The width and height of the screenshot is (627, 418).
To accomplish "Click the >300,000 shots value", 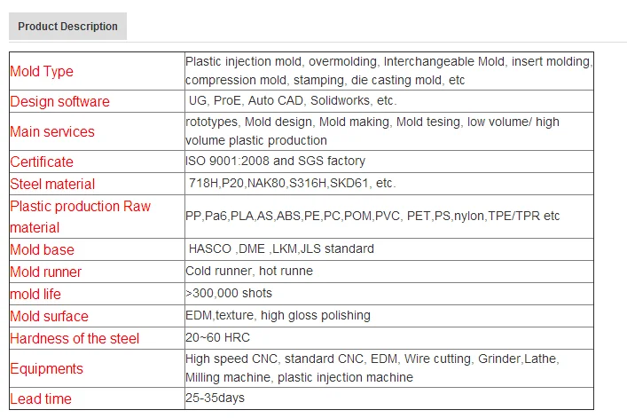I will click(x=229, y=293).
